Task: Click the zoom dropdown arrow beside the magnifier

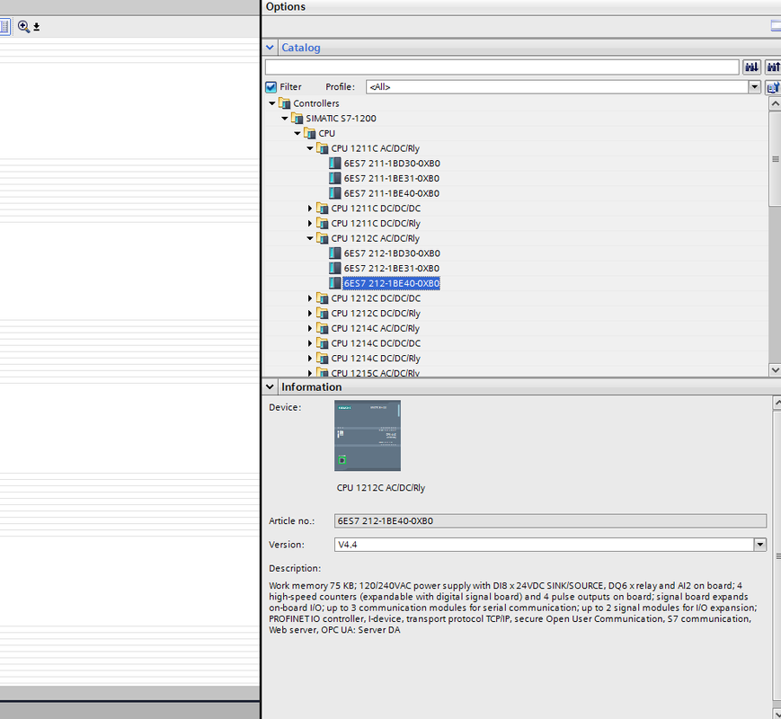Action: [x=36, y=27]
